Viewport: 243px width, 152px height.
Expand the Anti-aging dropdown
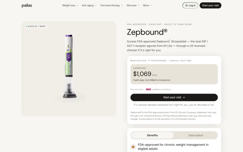coord(89,5)
